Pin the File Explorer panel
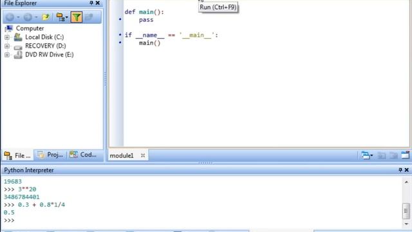Image resolution: width=412 pixels, height=232 pixels. [91, 3]
